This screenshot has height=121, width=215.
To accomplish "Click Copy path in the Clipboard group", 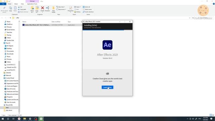I will pos(22,9).
